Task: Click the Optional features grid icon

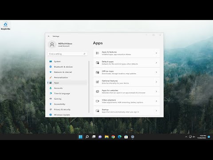Action: tap(97, 82)
